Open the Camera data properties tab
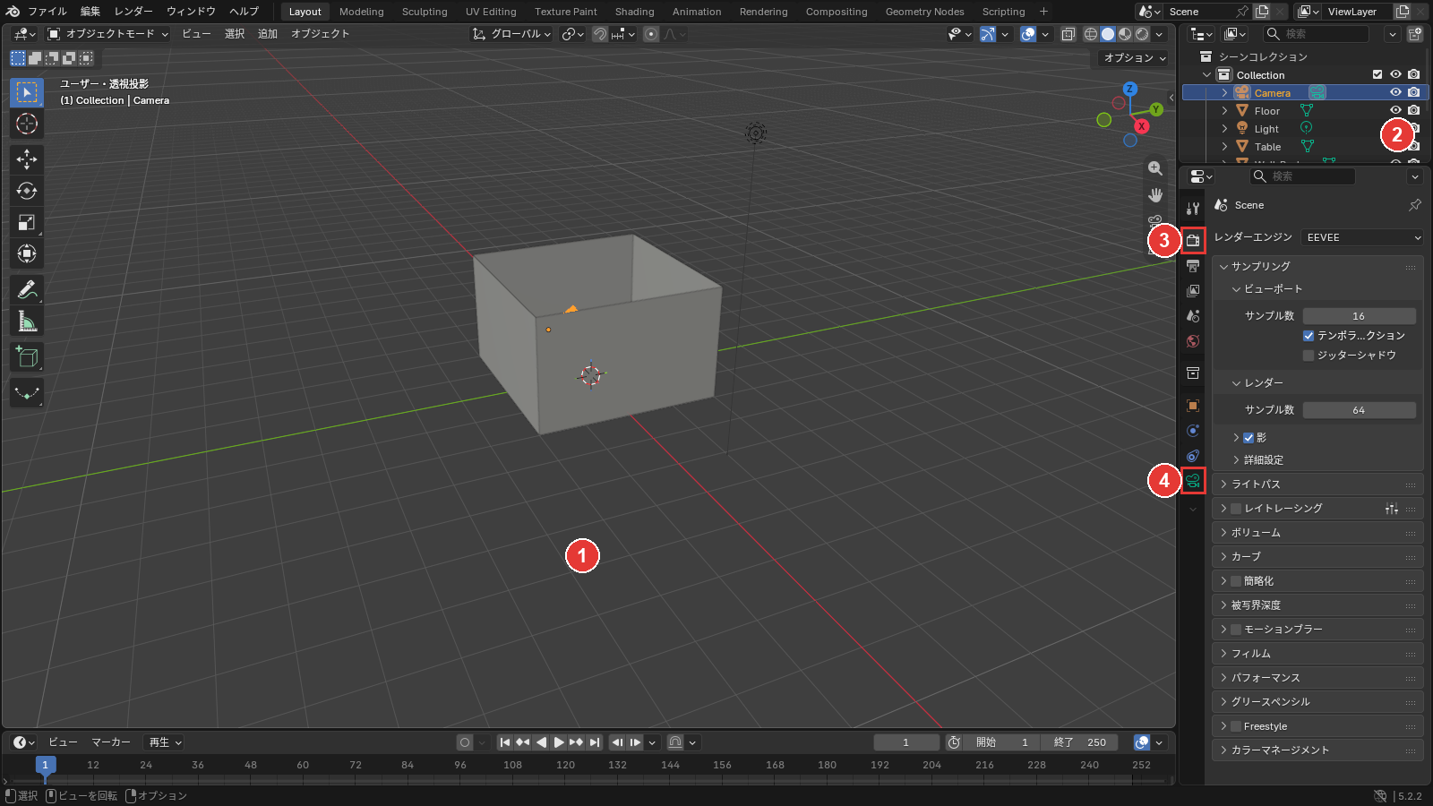The width and height of the screenshot is (1433, 806). click(1193, 481)
